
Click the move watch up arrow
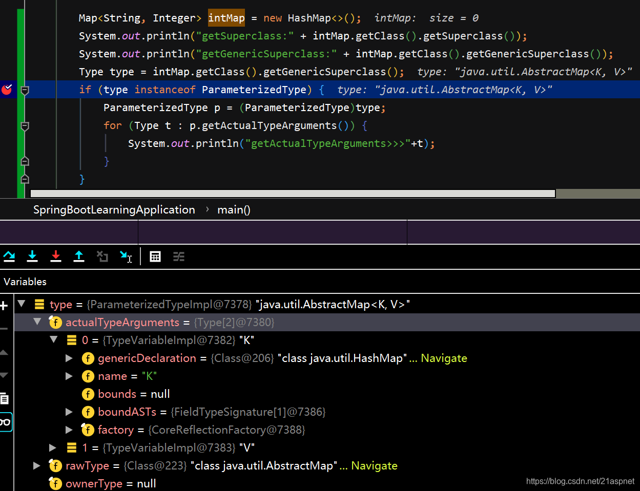tap(4, 352)
